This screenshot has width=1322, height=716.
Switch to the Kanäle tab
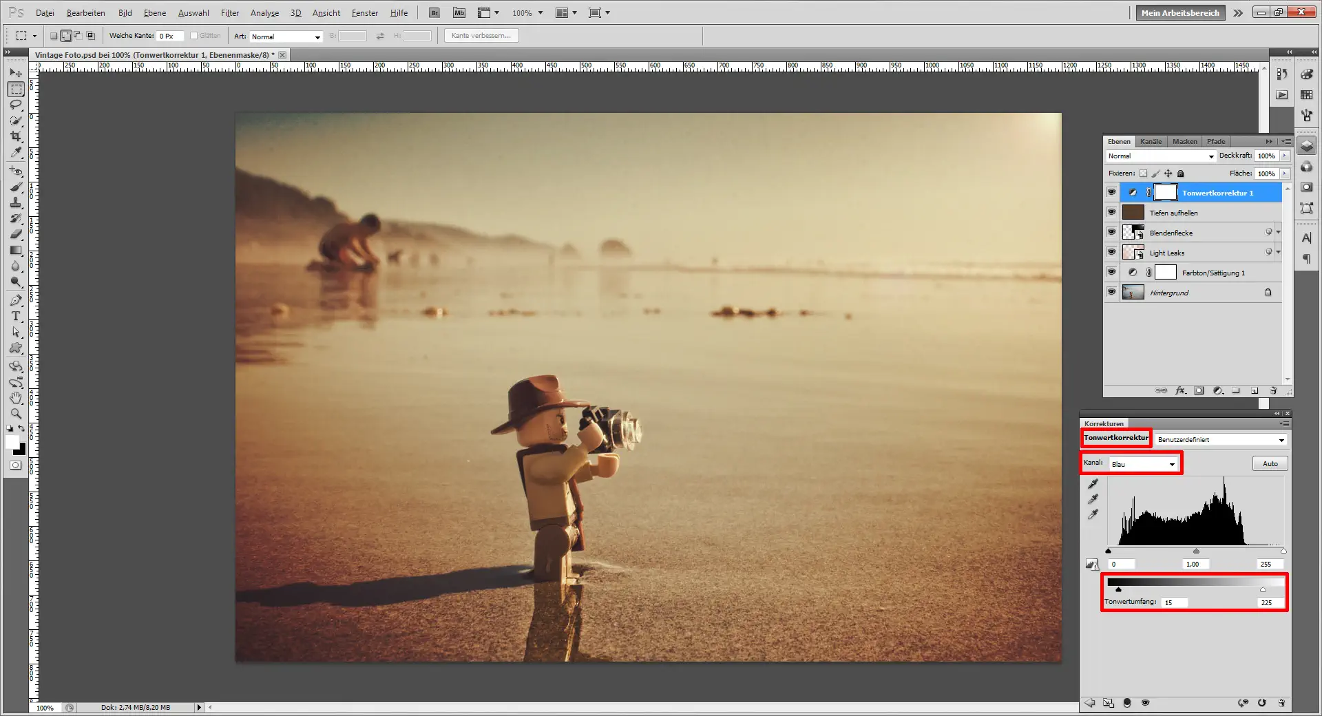pos(1151,141)
